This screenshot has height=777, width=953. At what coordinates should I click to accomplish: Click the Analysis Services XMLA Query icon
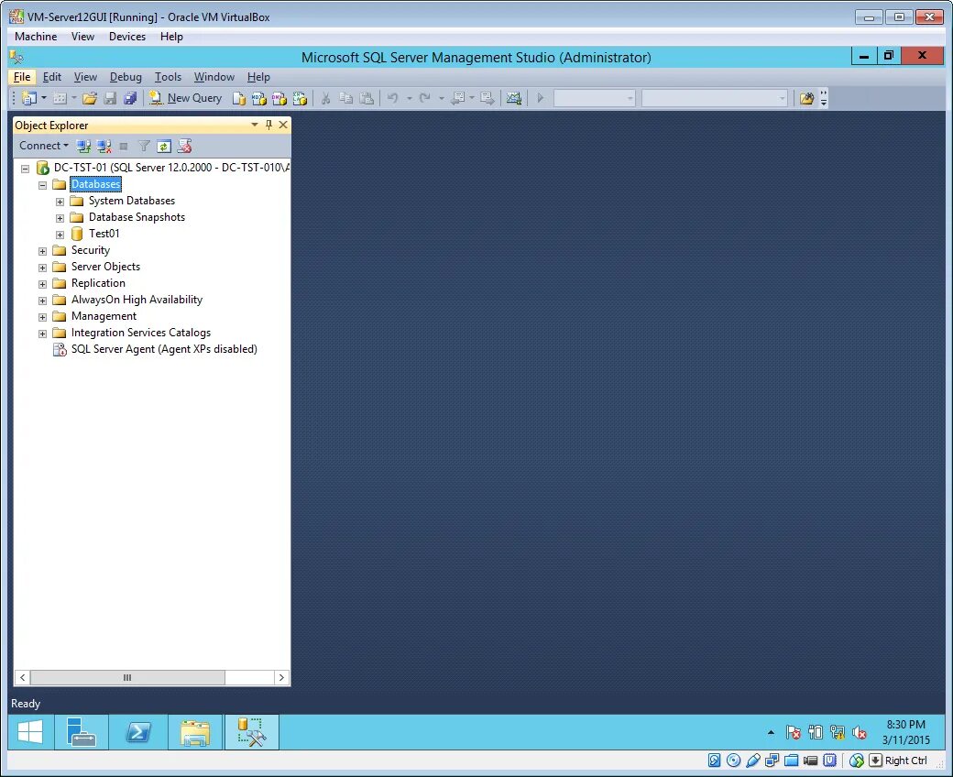tap(300, 98)
